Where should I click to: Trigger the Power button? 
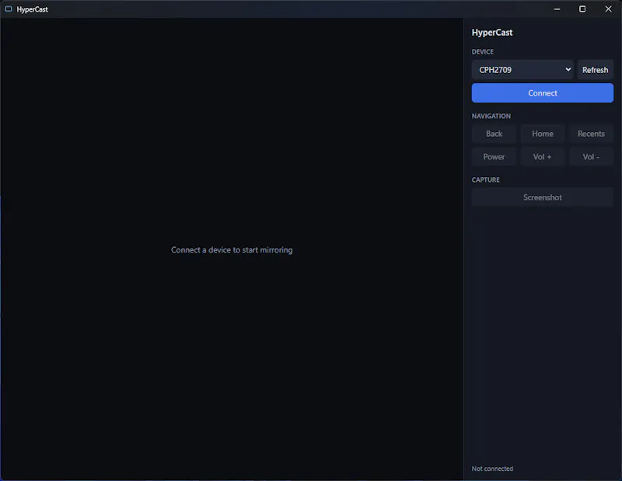[x=494, y=157]
